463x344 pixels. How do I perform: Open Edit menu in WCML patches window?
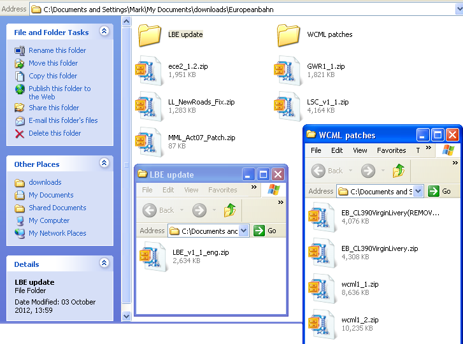coord(337,150)
